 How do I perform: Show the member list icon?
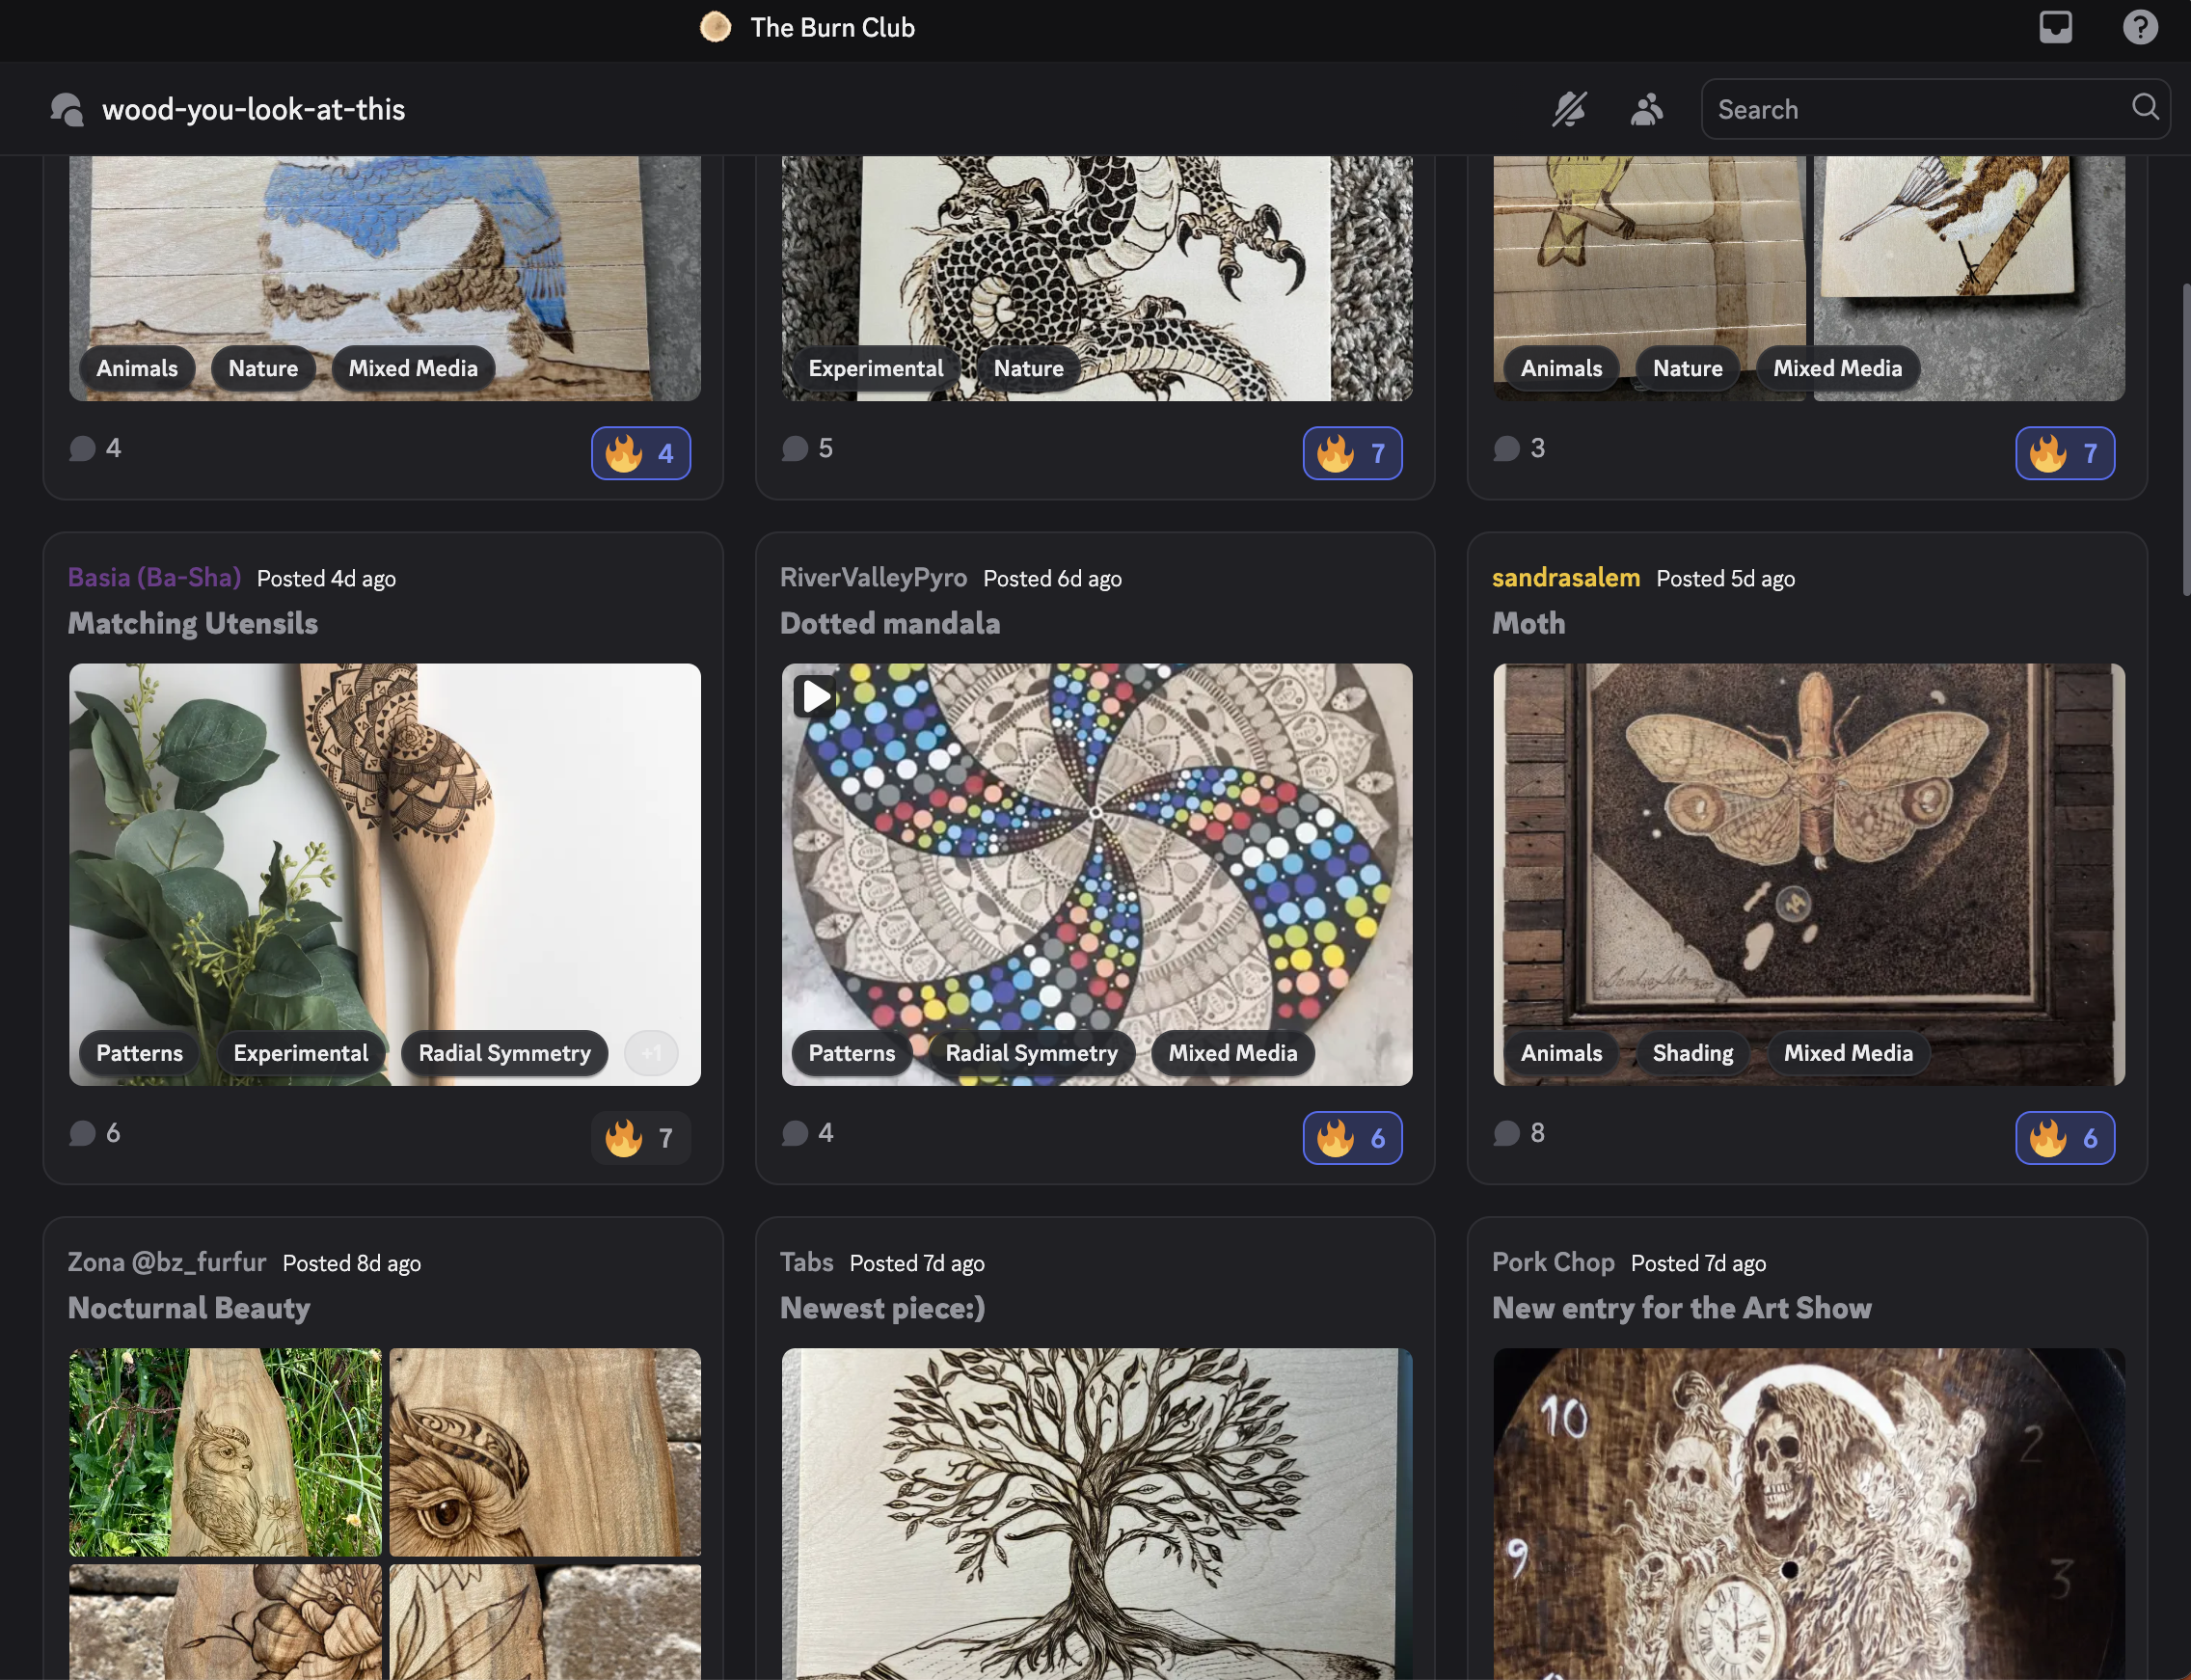pos(1646,109)
